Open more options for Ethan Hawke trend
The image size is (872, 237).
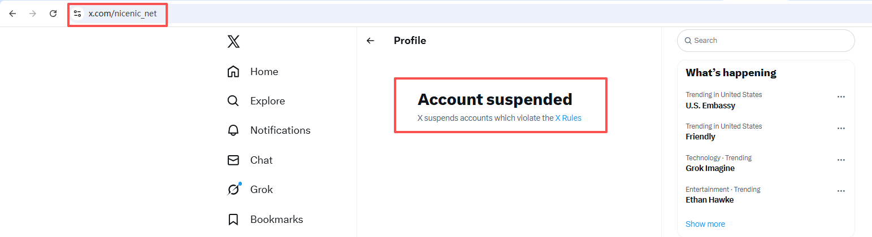[841, 191]
